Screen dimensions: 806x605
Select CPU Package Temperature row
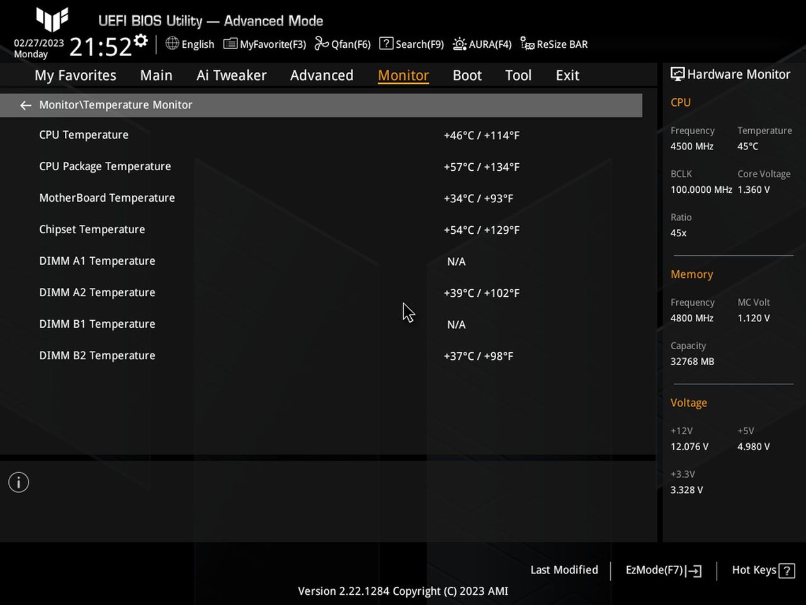[321, 166]
